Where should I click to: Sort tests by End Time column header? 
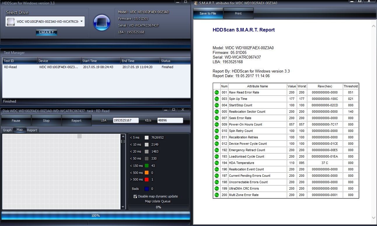coord(140,61)
